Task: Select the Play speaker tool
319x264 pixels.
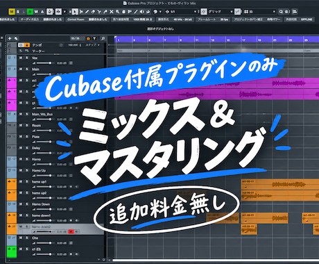Action: [x=141, y=12]
